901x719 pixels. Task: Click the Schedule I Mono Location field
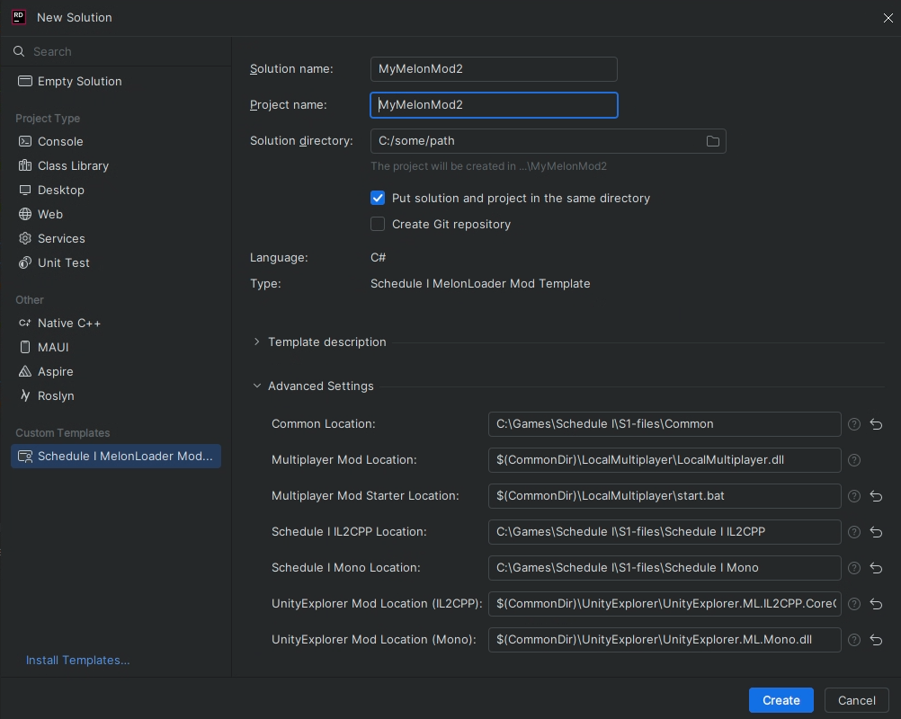point(665,568)
